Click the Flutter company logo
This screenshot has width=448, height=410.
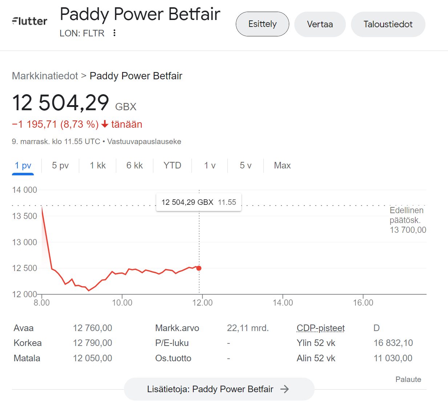(30, 21)
